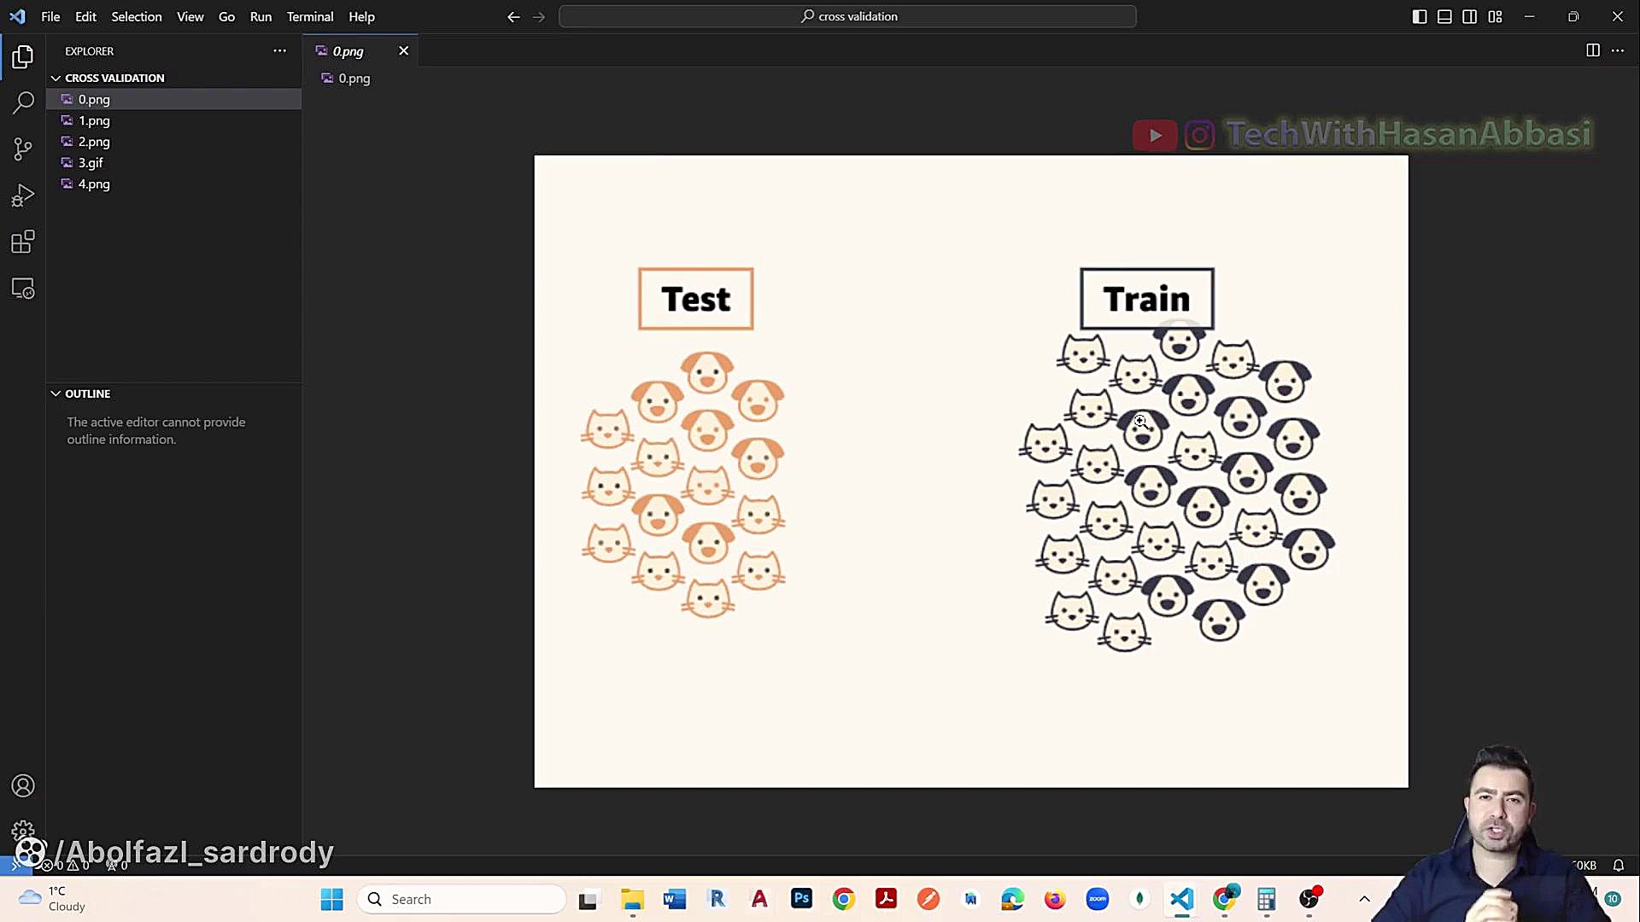The height and width of the screenshot is (922, 1640).
Task: Open the Search view in activity bar
Action: tap(23, 103)
